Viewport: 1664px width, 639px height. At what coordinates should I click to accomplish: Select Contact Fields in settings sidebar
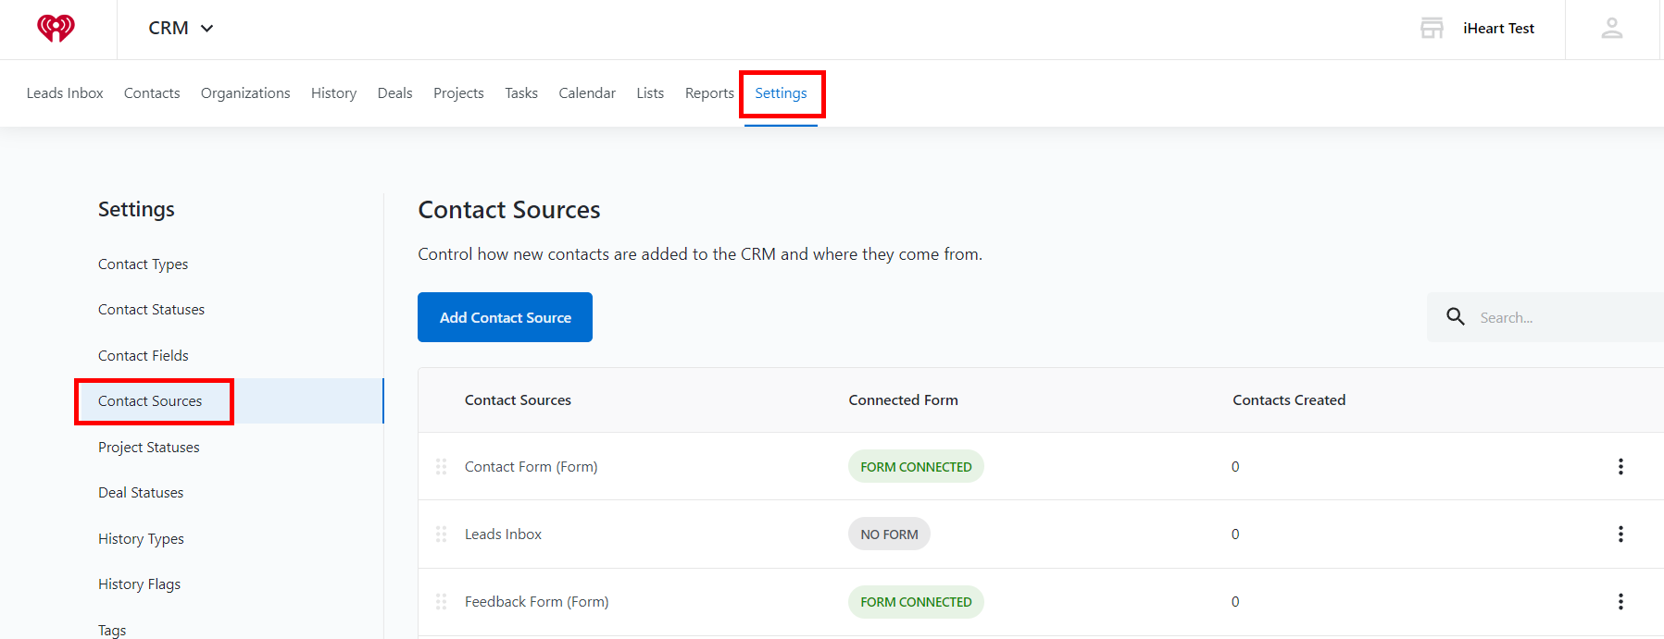point(144,355)
